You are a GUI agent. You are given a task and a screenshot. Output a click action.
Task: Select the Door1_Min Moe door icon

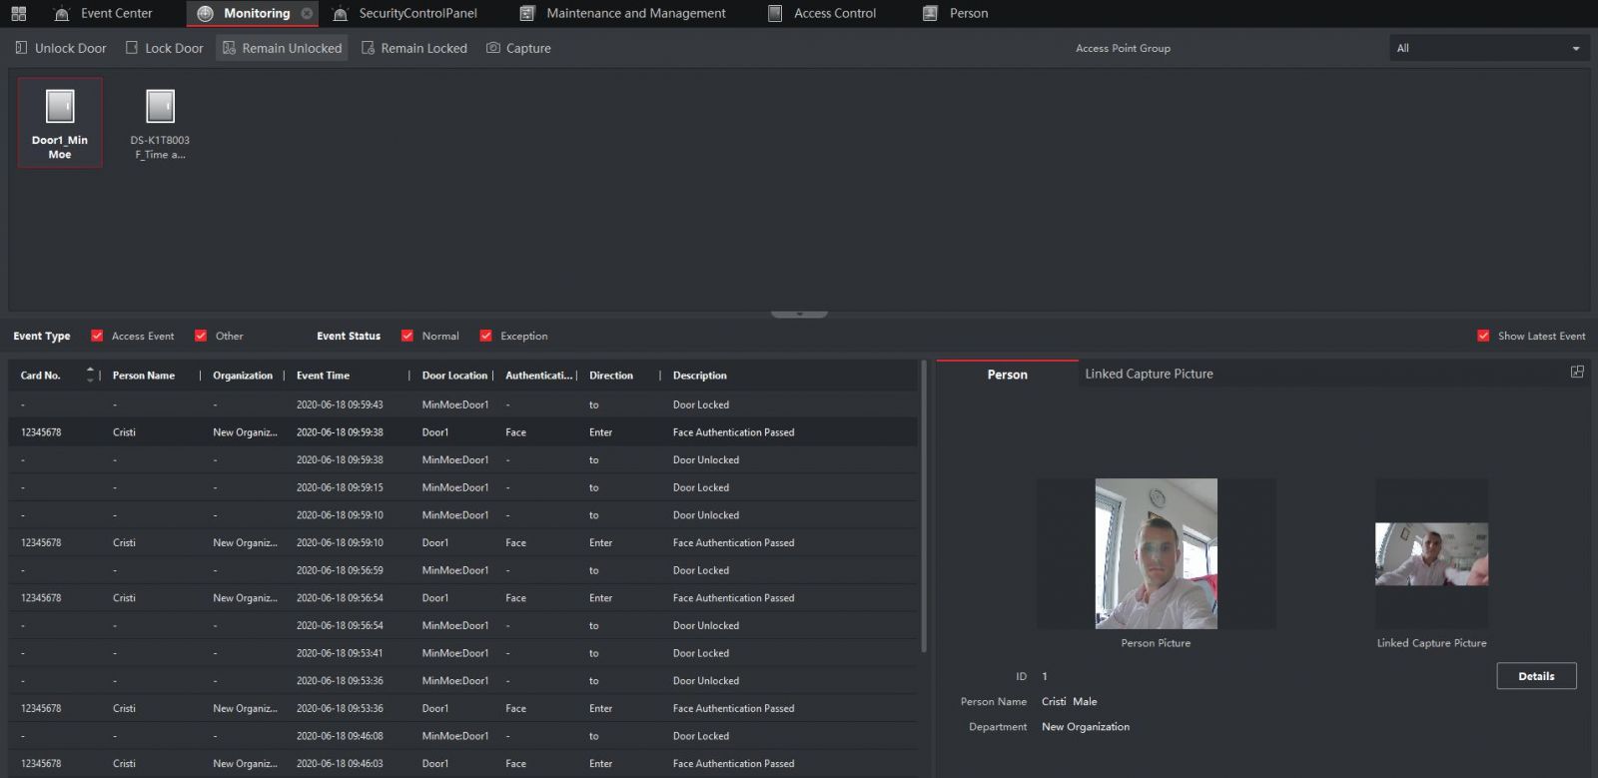pos(60,108)
